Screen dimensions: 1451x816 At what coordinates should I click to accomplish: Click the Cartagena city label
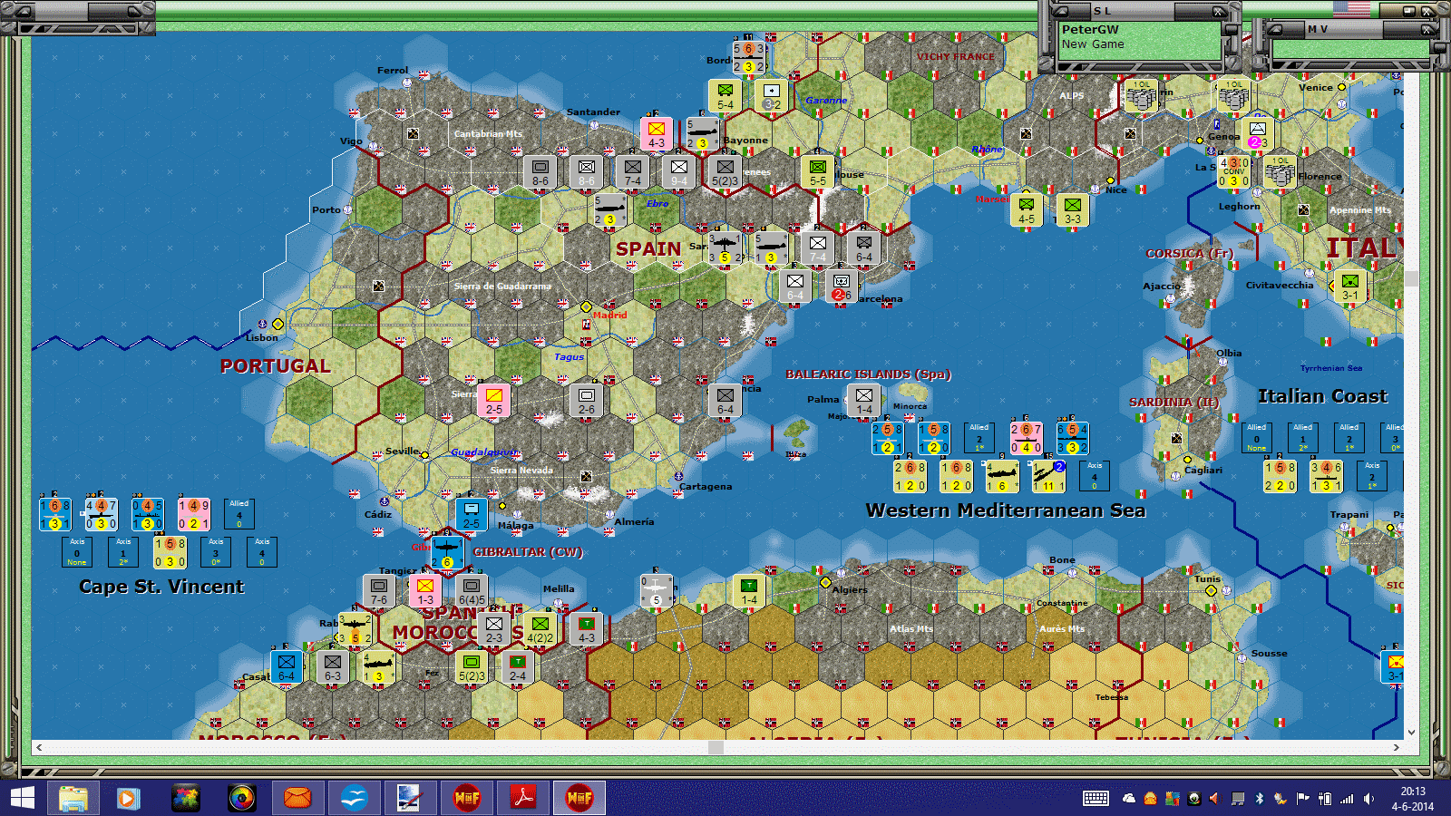[x=706, y=487]
